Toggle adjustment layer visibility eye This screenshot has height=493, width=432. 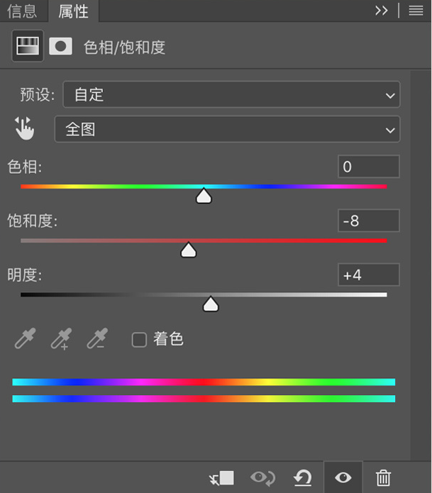coord(343,478)
